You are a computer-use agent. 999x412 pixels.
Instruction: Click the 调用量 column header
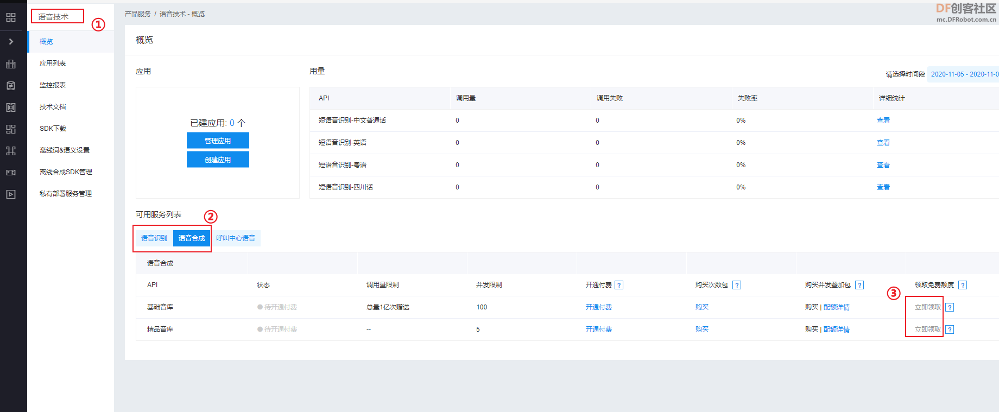466,98
